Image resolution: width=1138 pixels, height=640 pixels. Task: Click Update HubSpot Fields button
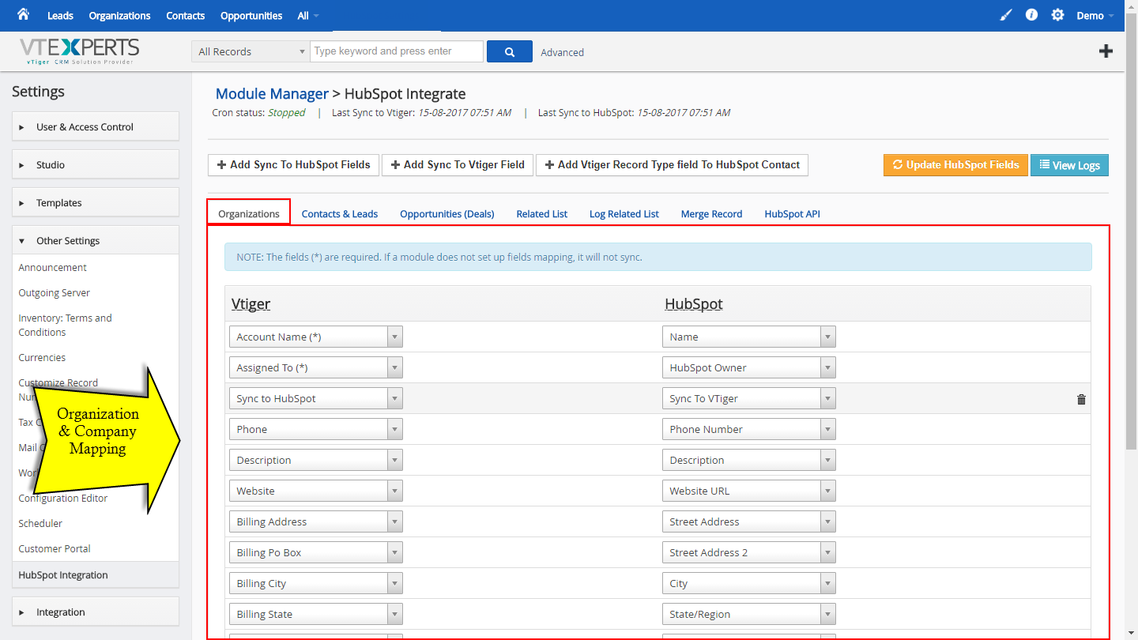tap(955, 165)
